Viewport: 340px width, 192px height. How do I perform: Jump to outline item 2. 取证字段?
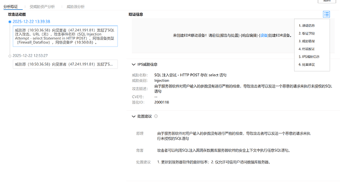point(306,33)
